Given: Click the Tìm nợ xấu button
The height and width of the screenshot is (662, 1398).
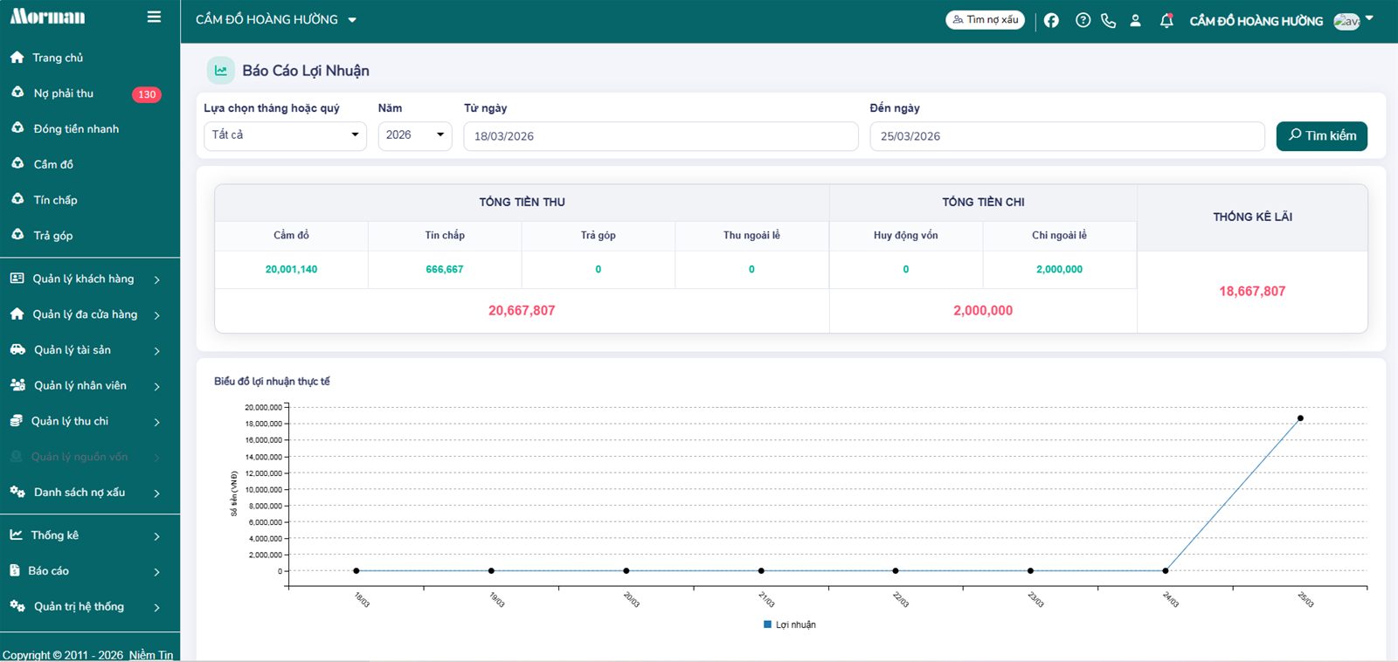Looking at the screenshot, I should click(985, 20).
